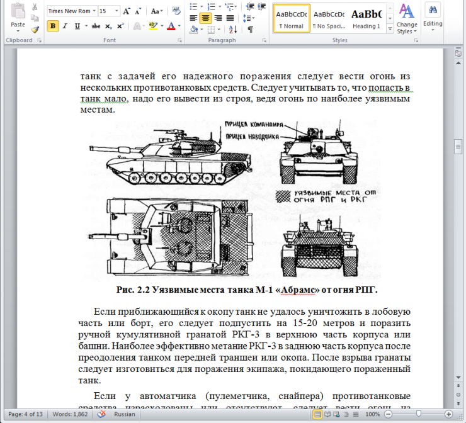Toggle Center alignment
This screenshot has height=423, width=466.
point(205,18)
